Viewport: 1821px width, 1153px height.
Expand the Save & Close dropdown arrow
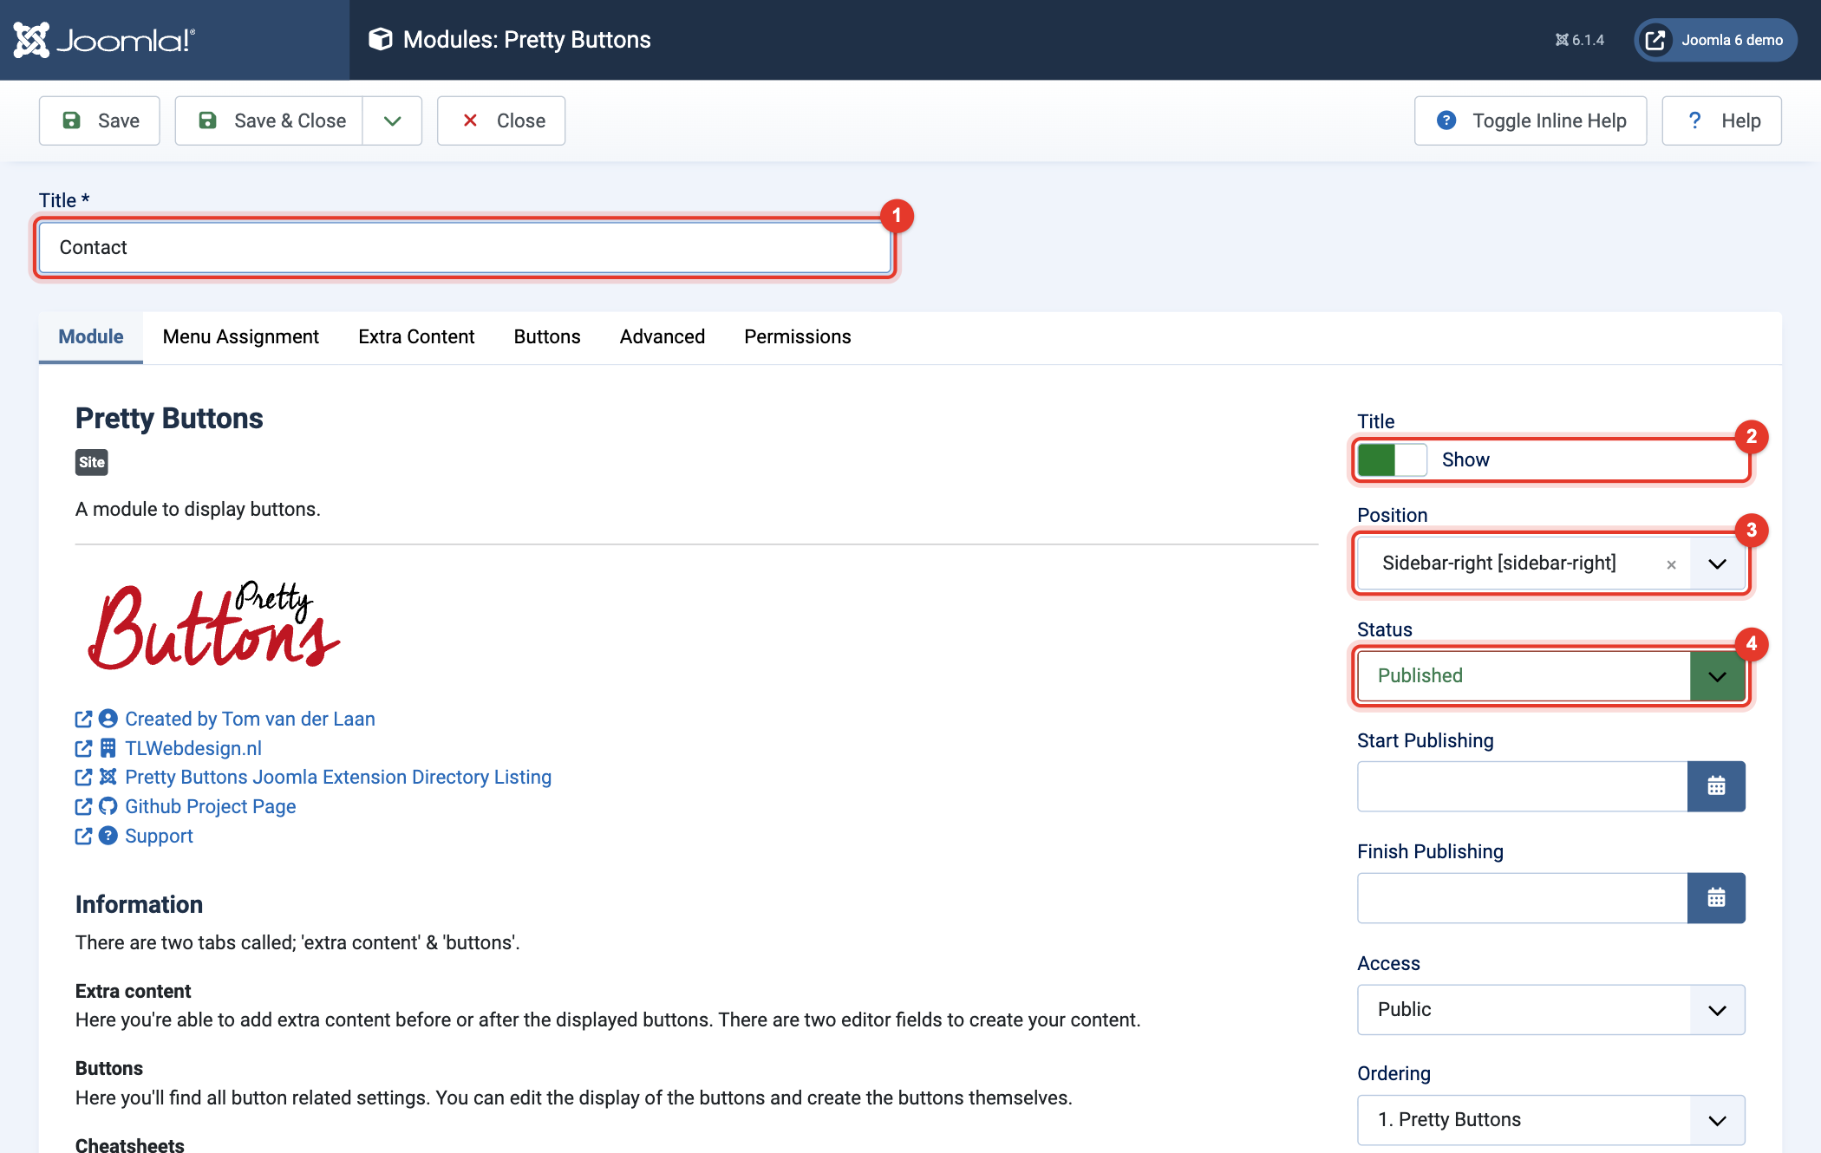[x=392, y=121]
